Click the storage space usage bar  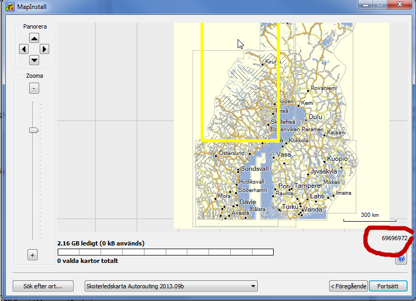pos(165,252)
